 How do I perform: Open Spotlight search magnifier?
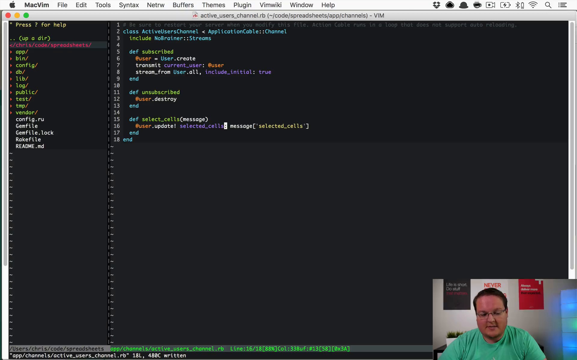click(x=548, y=5)
